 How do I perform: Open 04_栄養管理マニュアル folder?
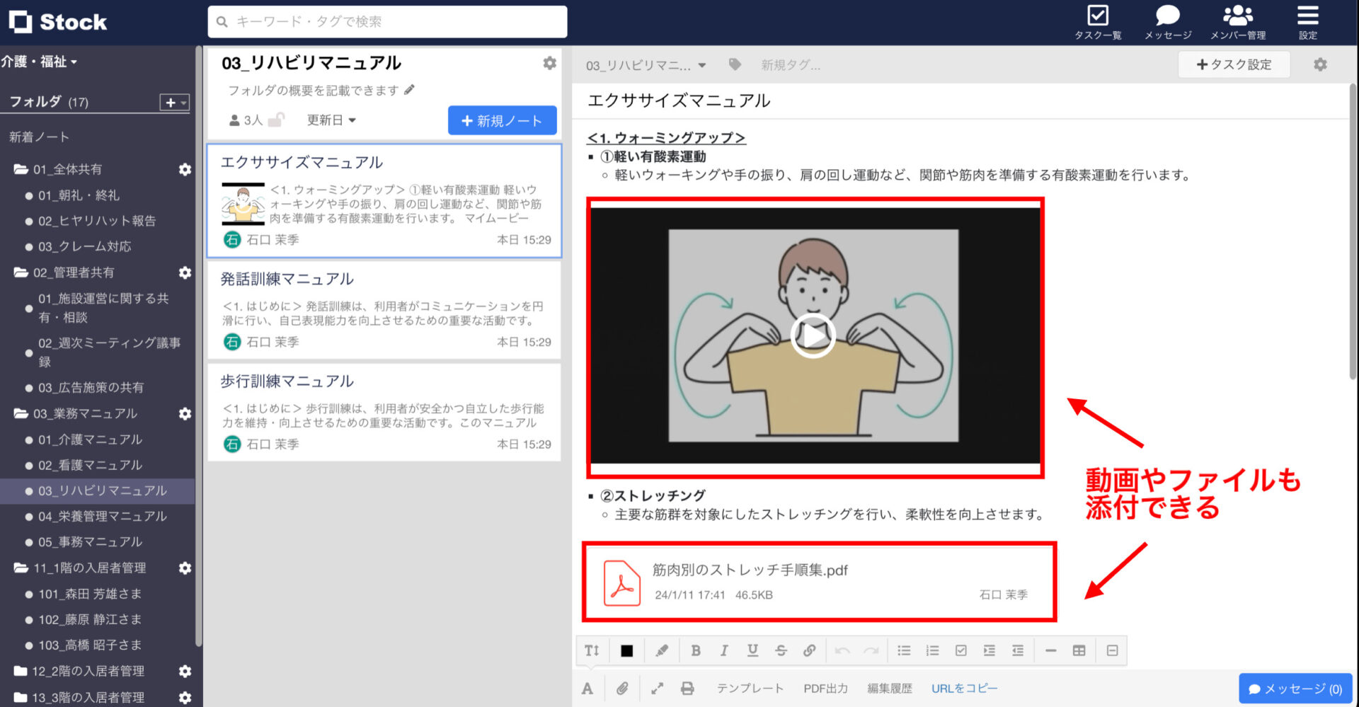click(x=103, y=517)
